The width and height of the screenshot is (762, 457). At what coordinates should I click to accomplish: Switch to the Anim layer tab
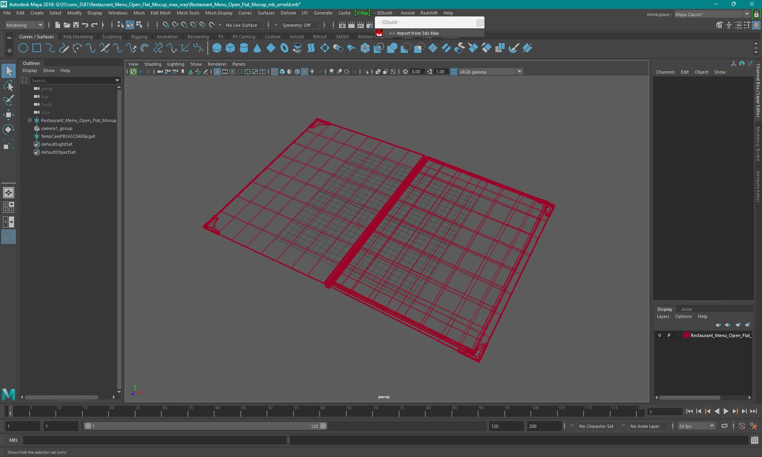point(687,309)
